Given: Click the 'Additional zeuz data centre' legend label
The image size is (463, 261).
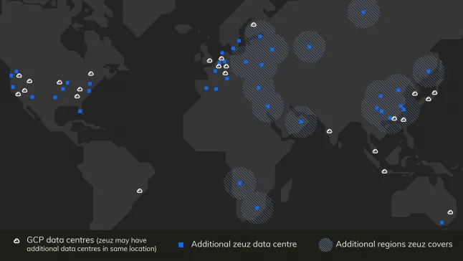Looking at the screenshot, I should 244,245.
